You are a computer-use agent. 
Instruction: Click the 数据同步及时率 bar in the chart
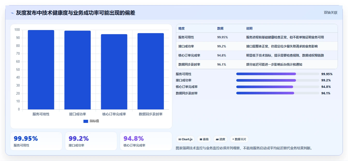(151, 71)
